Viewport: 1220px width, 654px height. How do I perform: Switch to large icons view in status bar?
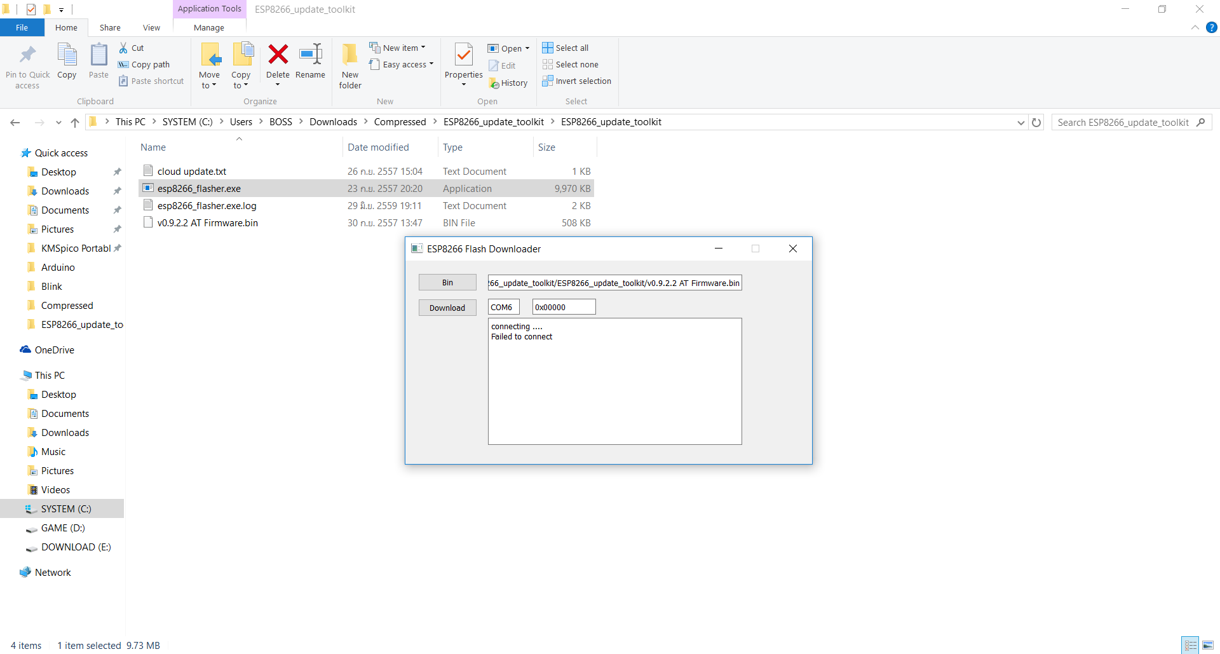(x=1208, y=645)
